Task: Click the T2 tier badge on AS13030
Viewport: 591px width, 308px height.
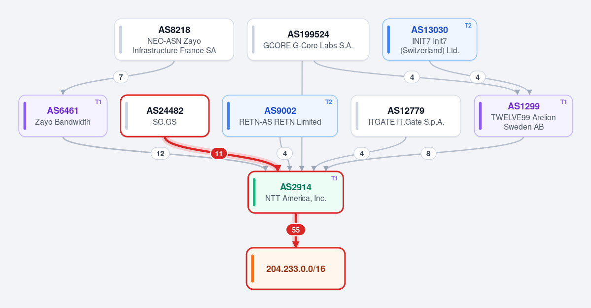Action: pos(468,26)
